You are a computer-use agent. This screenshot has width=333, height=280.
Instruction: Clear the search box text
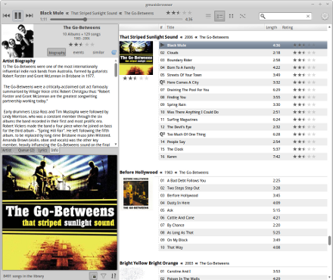(308, 16)
